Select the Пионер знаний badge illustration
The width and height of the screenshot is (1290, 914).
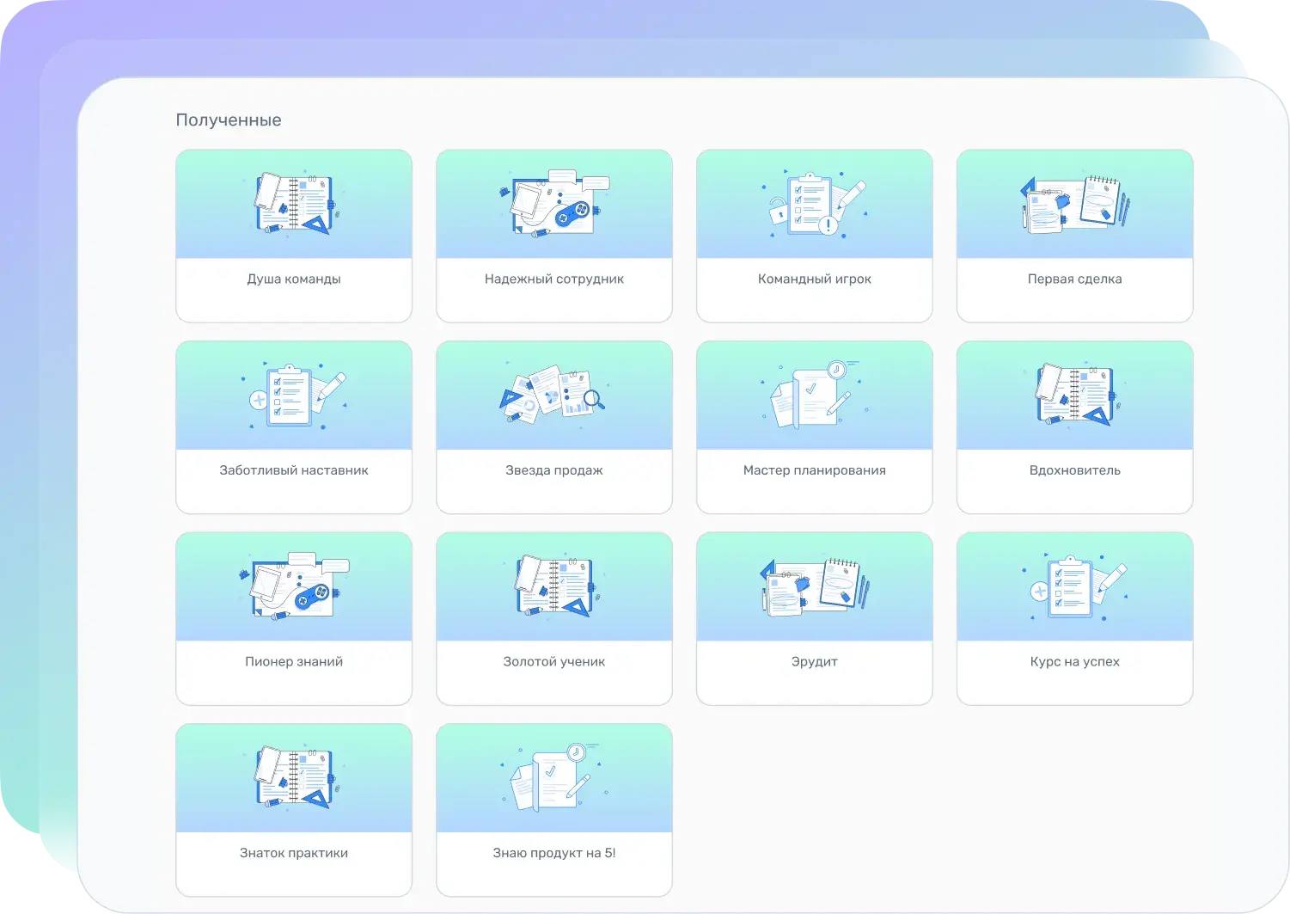coord(294,586)
